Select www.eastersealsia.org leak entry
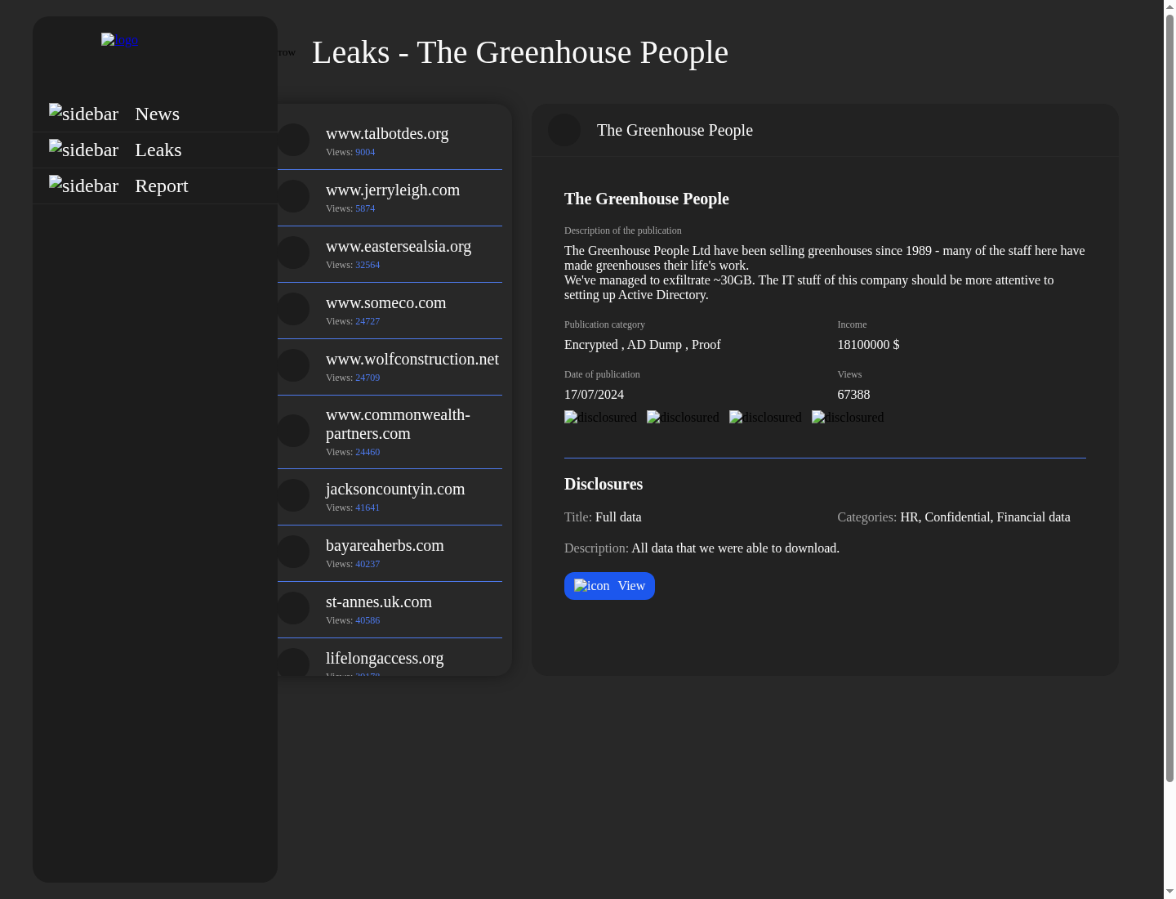Viewport: 1176px width, 899px height. (x=390, y=254)
